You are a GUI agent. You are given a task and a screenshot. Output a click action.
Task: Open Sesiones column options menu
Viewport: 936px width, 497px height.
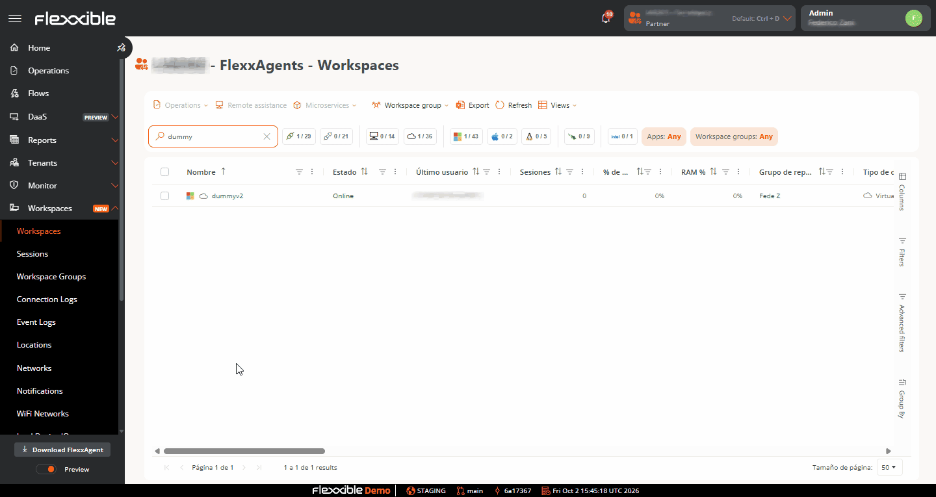(x=582, y=172)
